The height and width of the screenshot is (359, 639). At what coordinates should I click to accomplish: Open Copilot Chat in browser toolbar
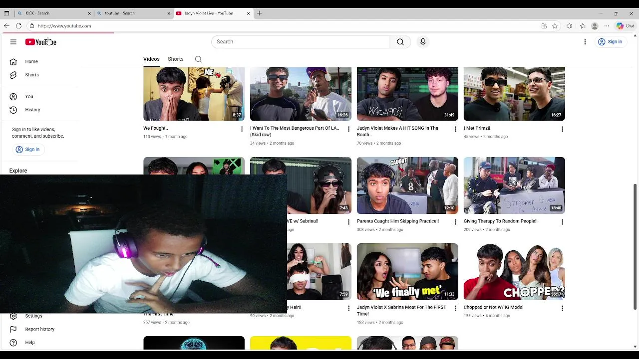(625, 26)
